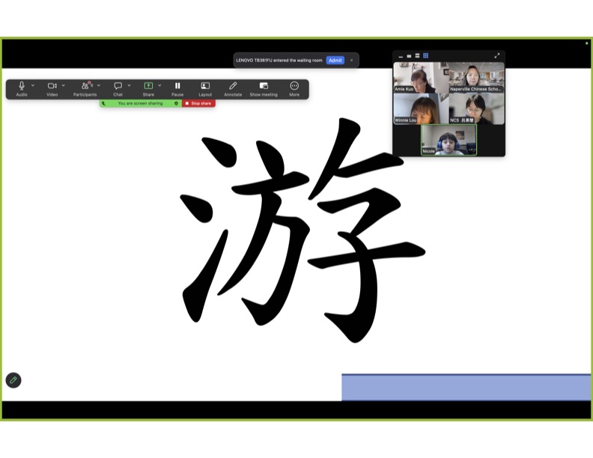
Task: Switch video panel to stacked strip view
Action: (417, 56)
